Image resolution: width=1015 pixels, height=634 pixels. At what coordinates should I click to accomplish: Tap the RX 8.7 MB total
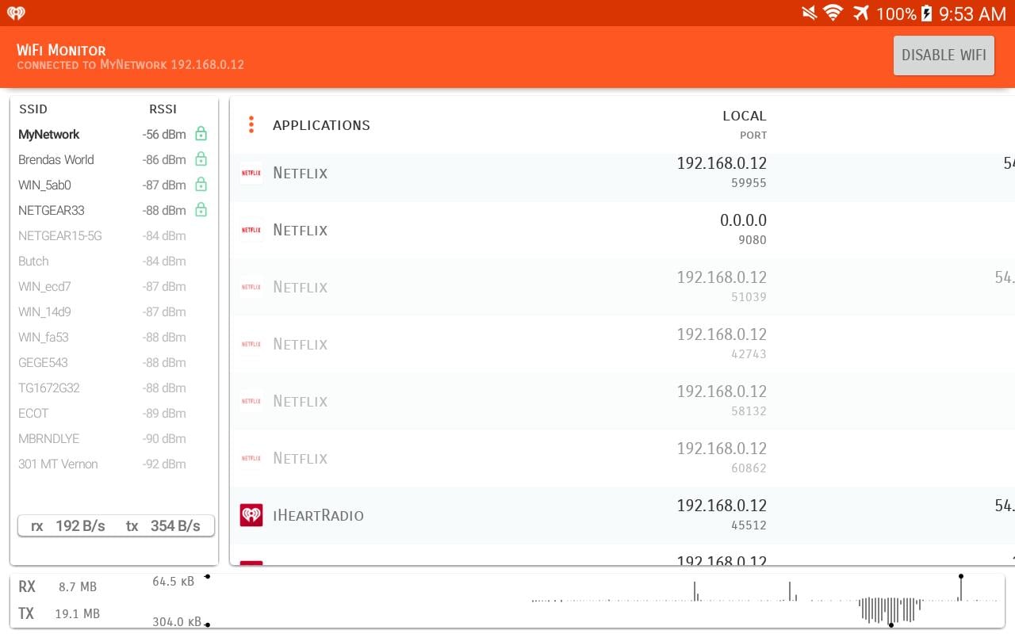[57, 586]
